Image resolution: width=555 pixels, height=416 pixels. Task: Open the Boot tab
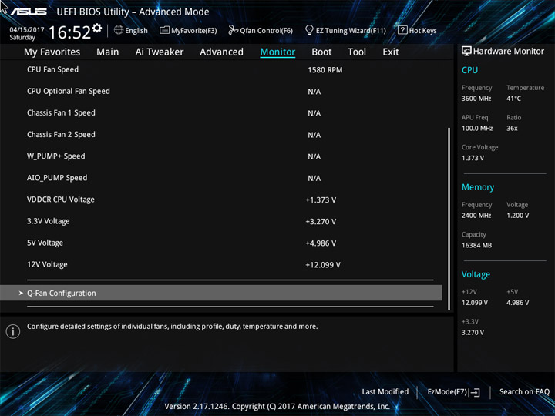point(321,52)
